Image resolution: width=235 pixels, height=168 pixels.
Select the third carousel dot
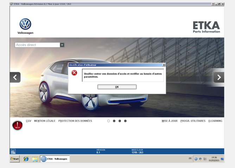tap(120, 121)
